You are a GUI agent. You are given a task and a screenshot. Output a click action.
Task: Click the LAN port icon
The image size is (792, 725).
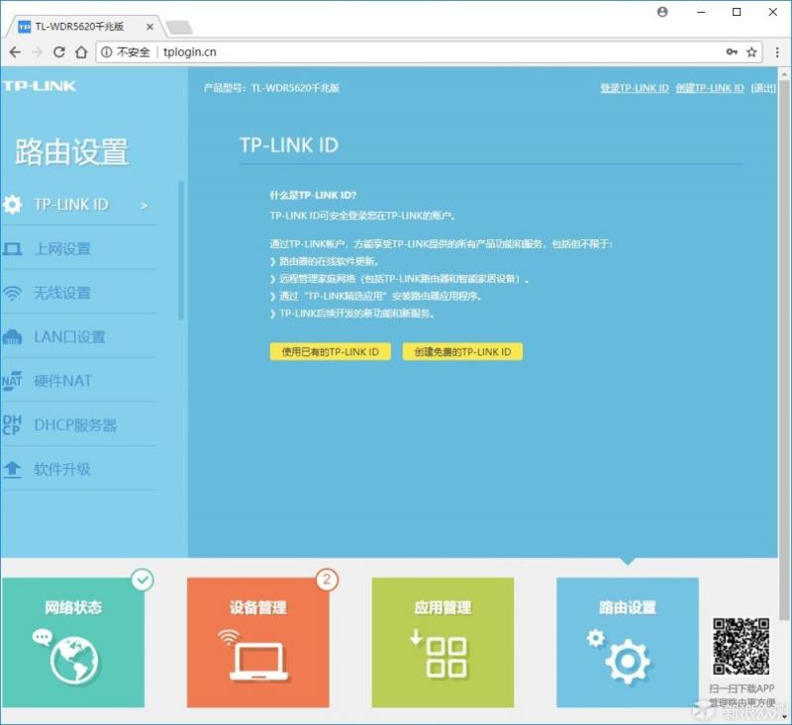pos(12,337)
